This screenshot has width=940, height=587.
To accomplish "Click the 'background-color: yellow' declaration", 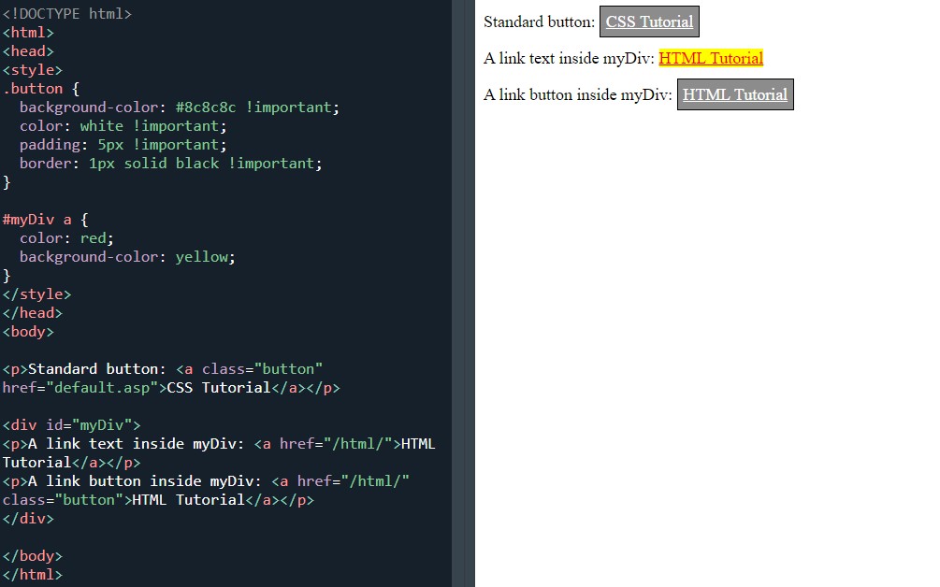I will coord(126,257).
